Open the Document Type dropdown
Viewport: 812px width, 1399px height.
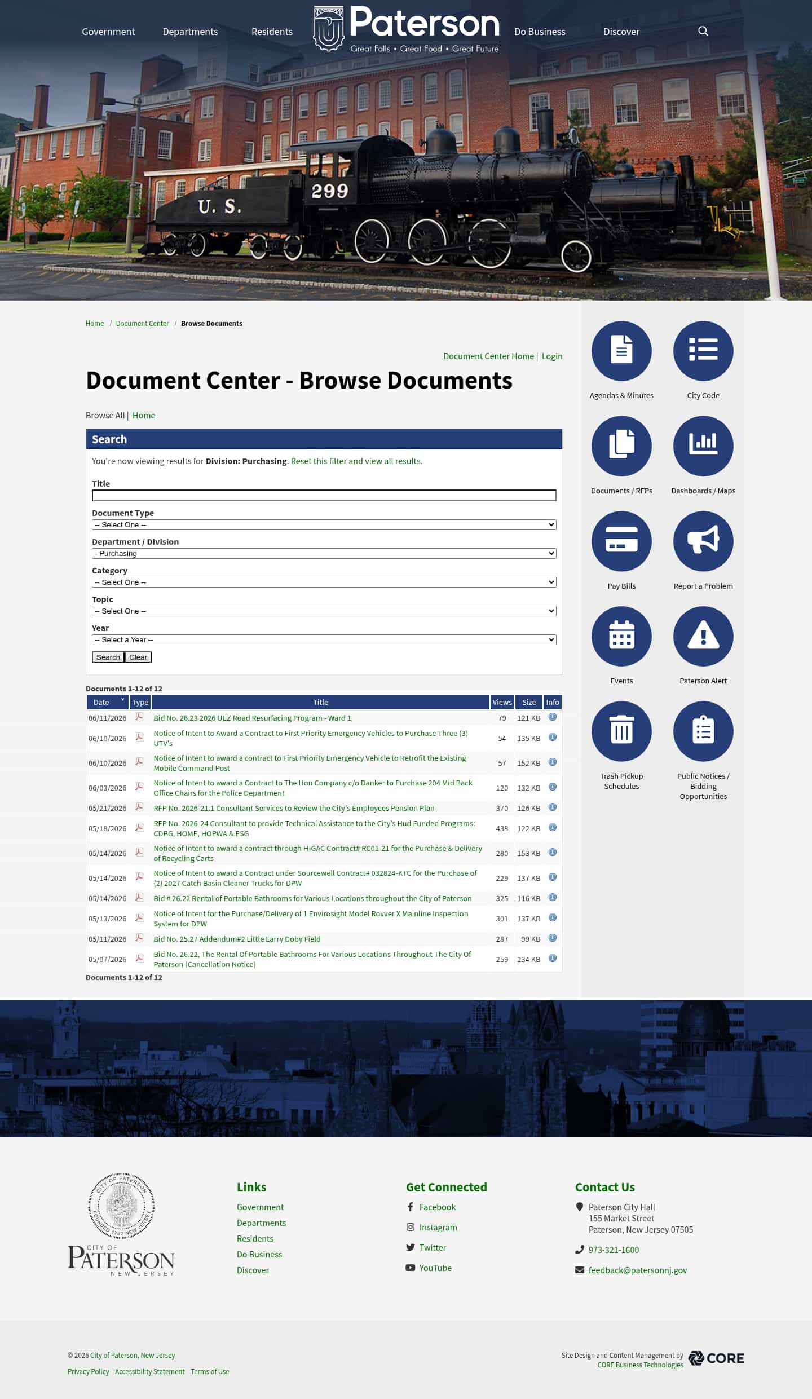click(324, 524)
